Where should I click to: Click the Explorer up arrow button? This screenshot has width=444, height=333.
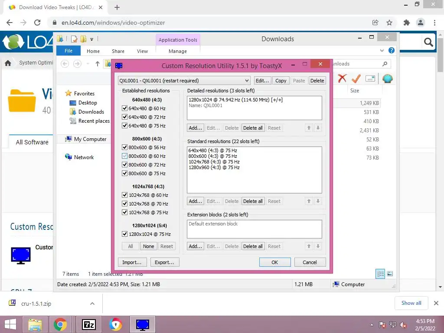pos(98,64)
